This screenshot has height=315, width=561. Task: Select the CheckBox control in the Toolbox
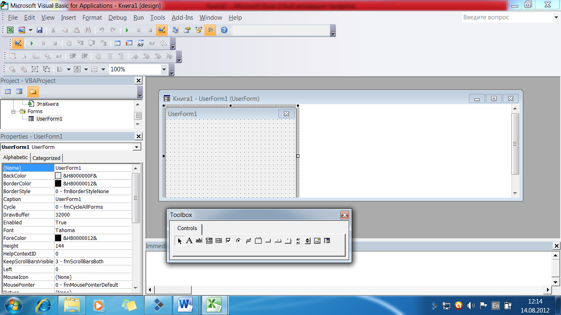point(228,241)
